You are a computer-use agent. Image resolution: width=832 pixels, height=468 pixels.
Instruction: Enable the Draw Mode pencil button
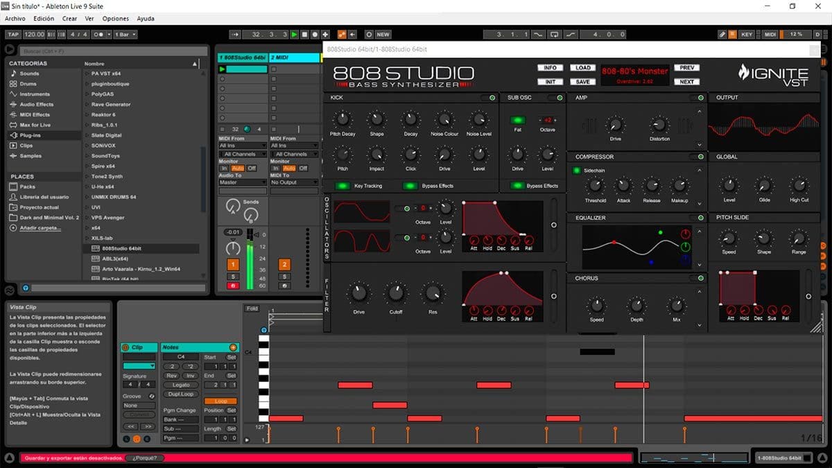(x=722, y=34)
